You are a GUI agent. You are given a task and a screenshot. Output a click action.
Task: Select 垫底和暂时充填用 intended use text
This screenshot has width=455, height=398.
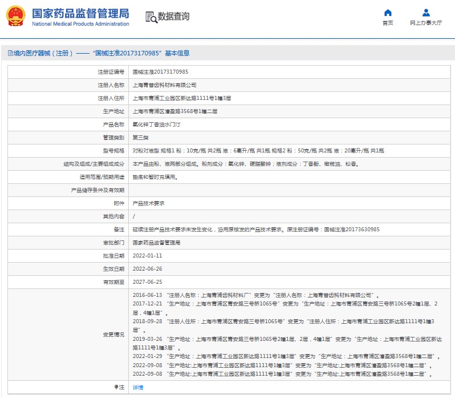click(155, 177)
